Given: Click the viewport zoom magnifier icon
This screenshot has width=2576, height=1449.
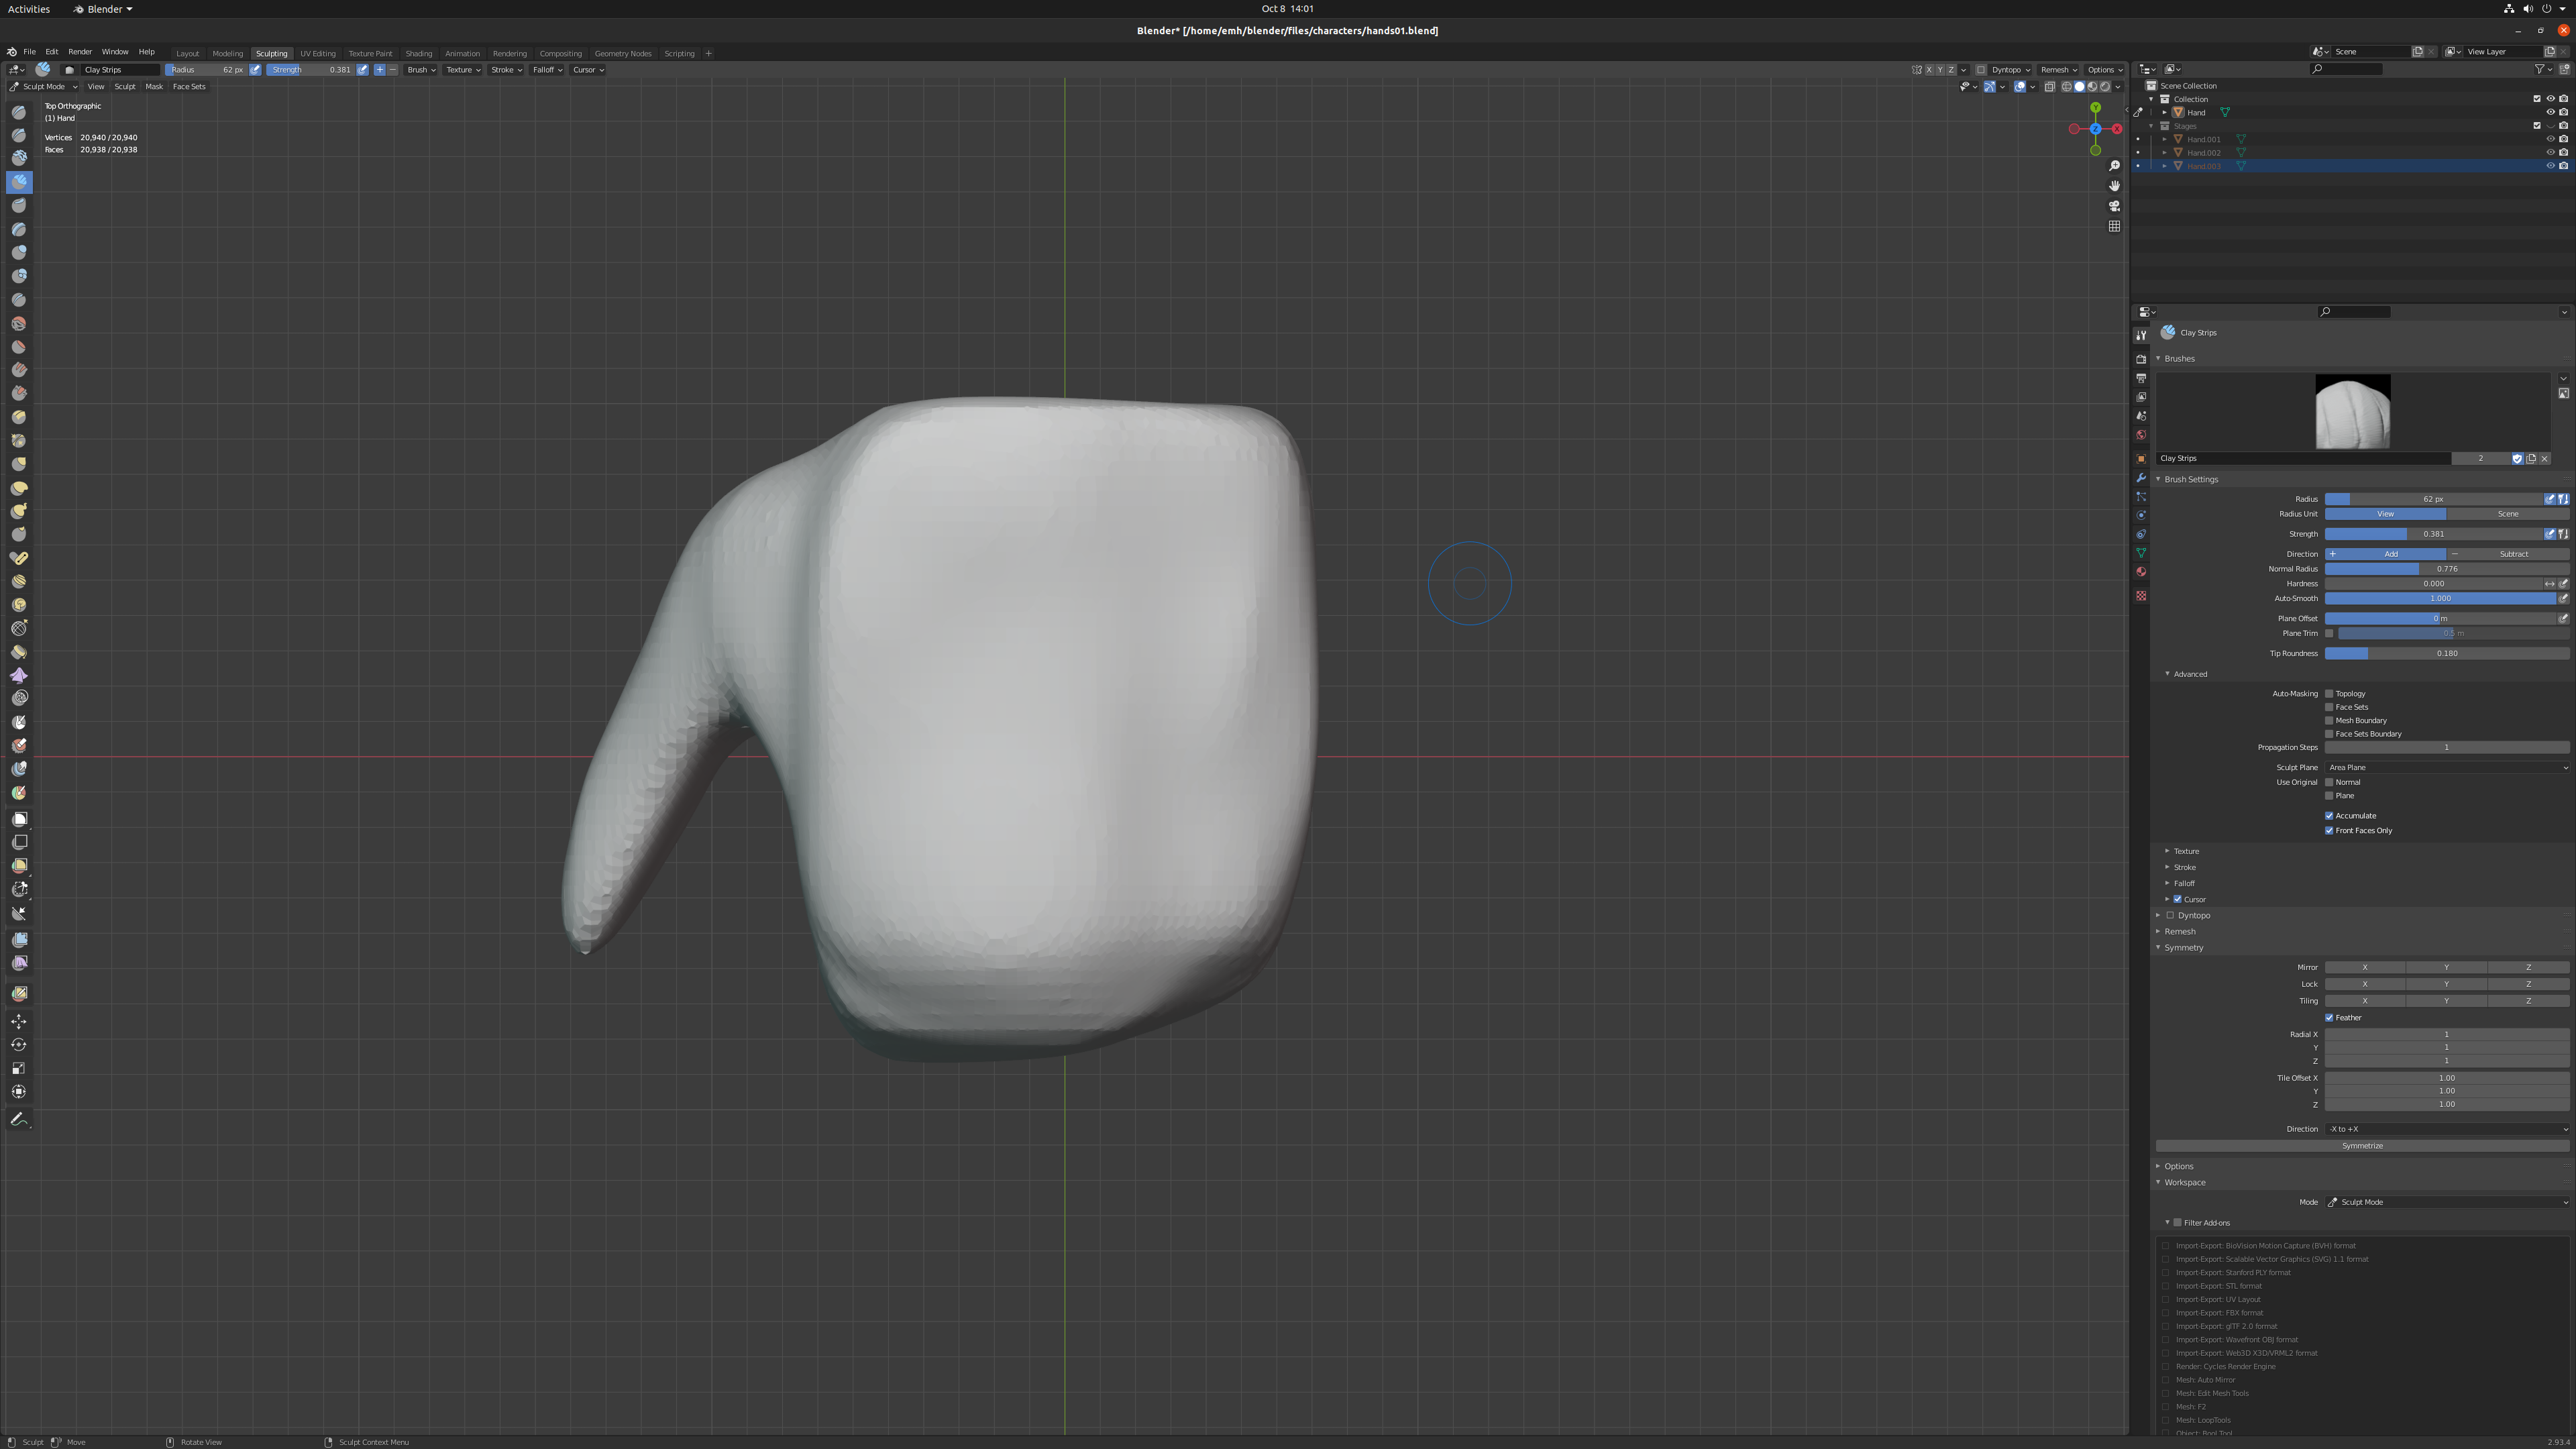Looking at the screenshot, I should [x=2114, y=166].
